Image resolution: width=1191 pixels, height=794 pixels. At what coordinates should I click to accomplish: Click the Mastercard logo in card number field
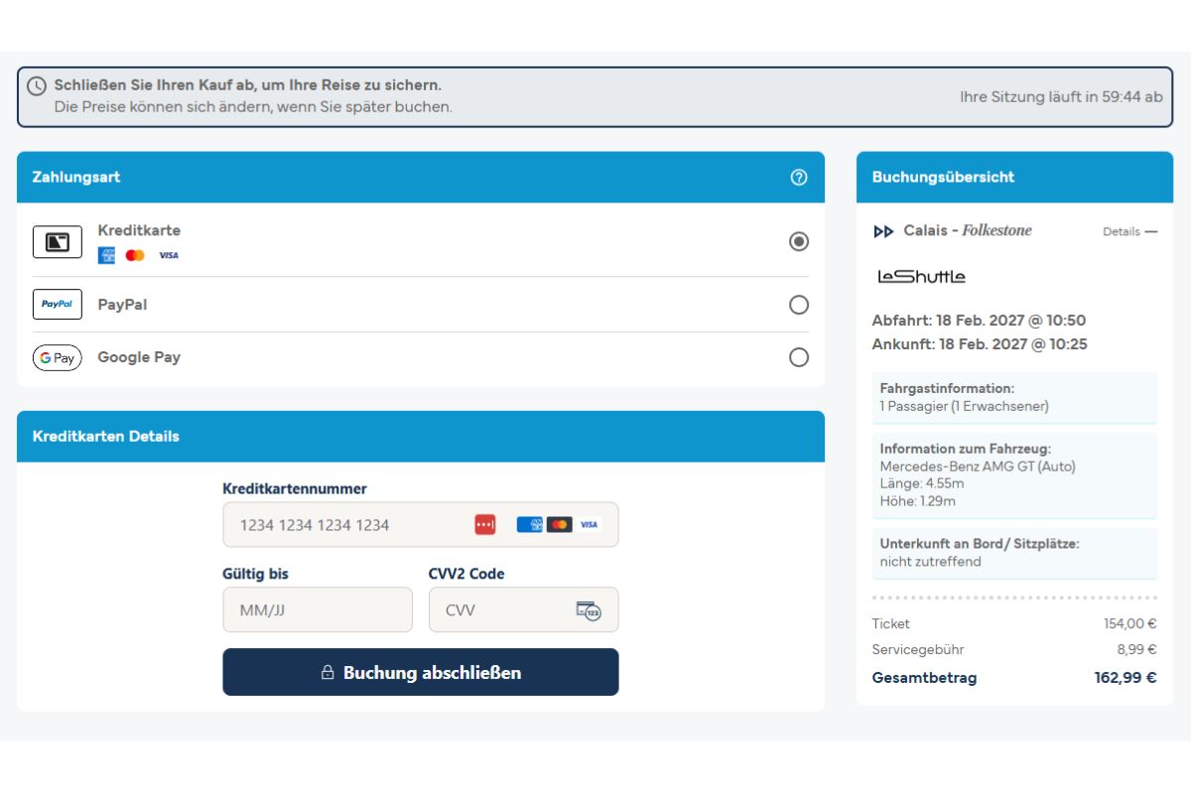560,524
